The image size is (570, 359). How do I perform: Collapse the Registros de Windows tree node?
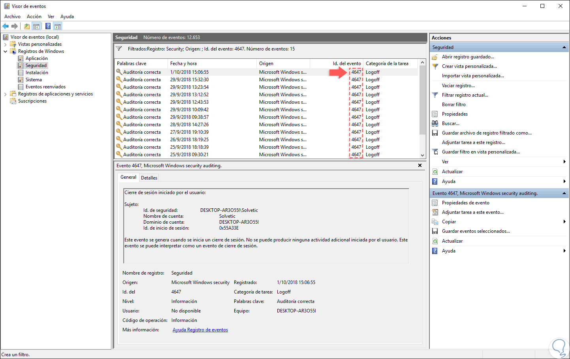click(x=5, y=51)
